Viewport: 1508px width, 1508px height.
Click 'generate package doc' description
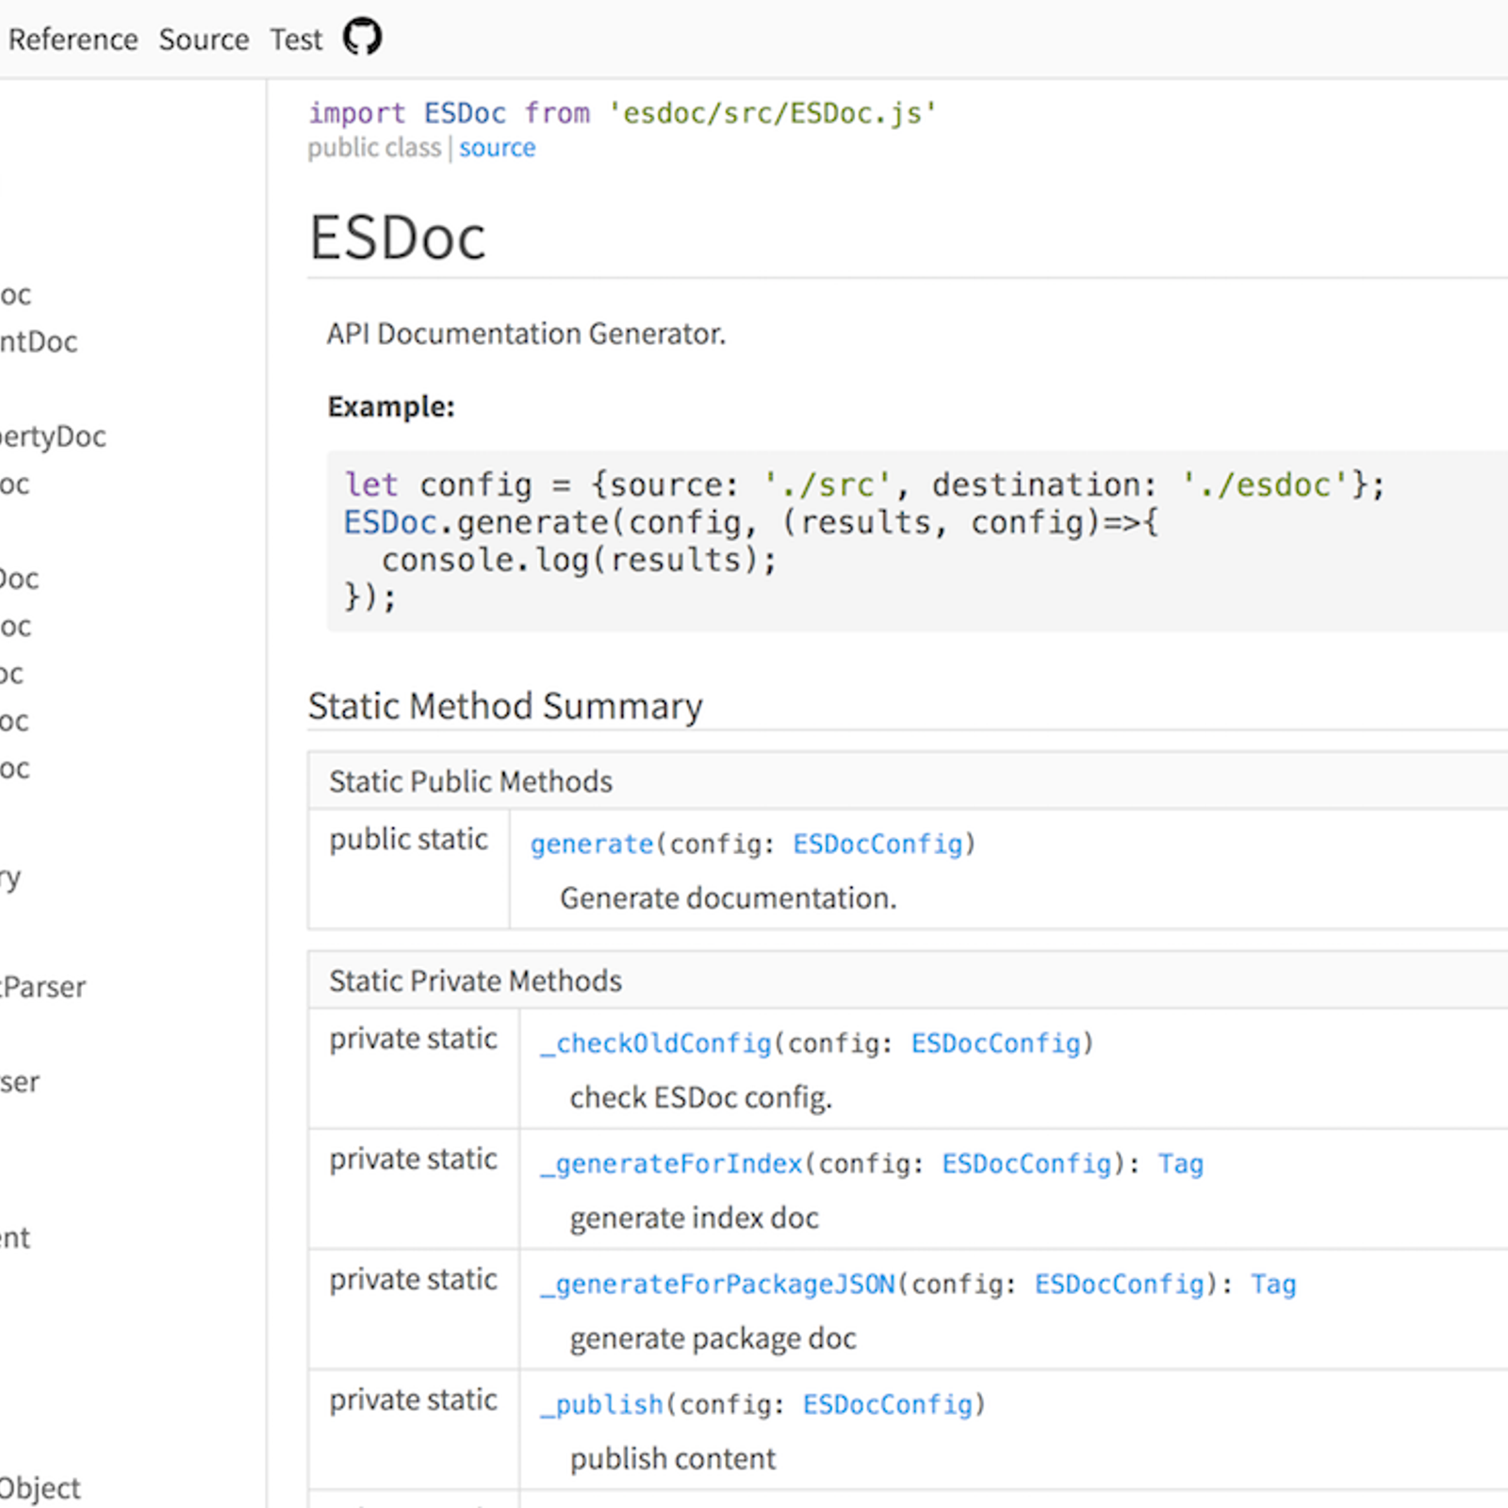[713, 1338]
